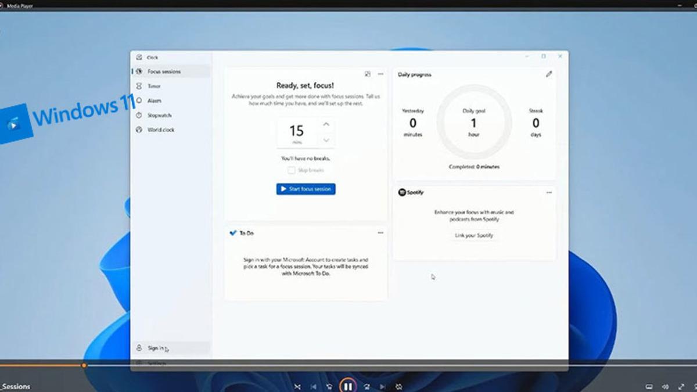
Task: Click the keep-on-top icon in focus card
Action: pos(368,74)
